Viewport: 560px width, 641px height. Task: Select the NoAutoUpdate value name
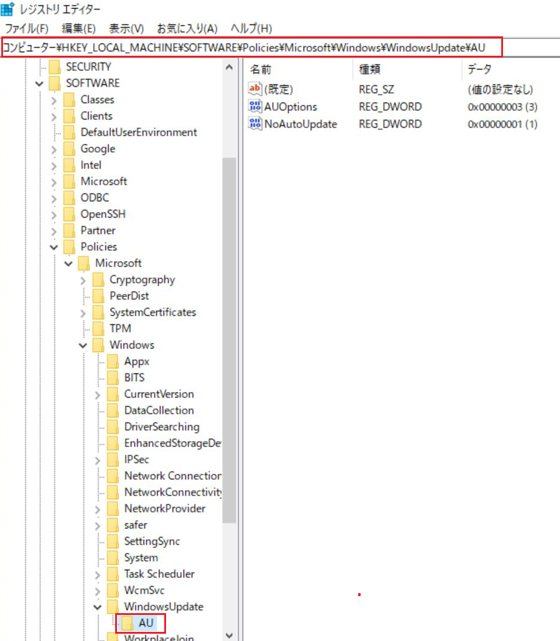coord(301,124)
